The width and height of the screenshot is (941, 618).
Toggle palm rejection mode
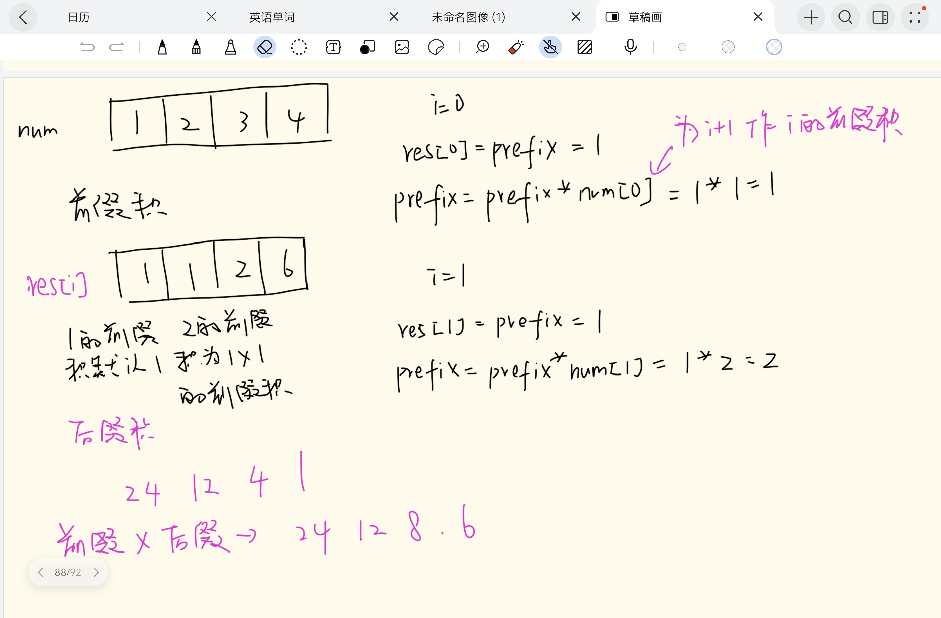pyautogui.click(x=550, y=47)
